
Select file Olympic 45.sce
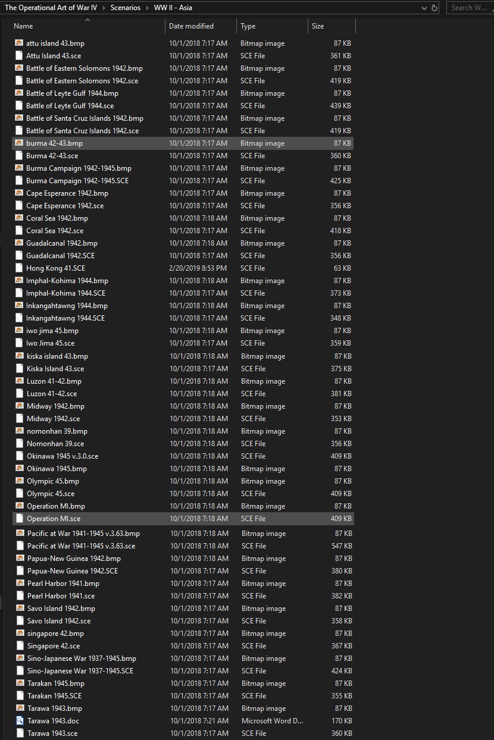tap(51, 494)
